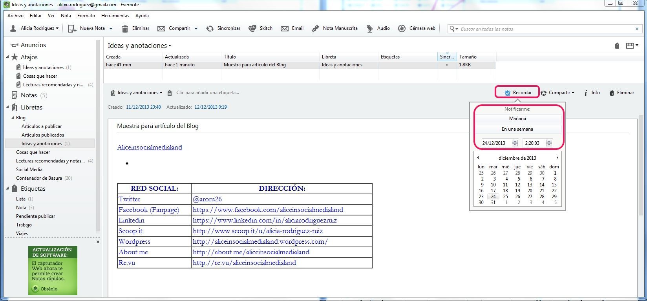This screenshot has width=647, height=301.
Task: Click the Anuncios megaphone icon in sidebar
Action: click(15, 45)
